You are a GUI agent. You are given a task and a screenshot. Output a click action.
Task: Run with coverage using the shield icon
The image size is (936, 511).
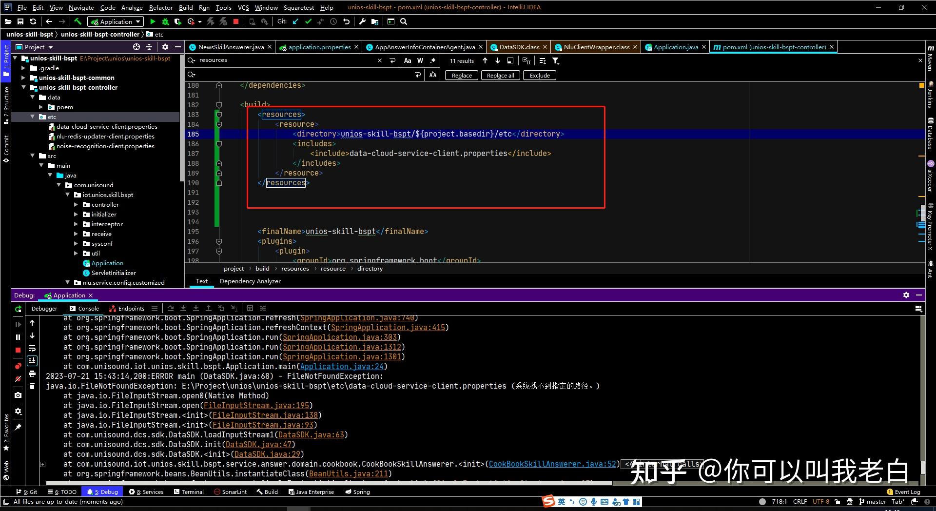178,21
